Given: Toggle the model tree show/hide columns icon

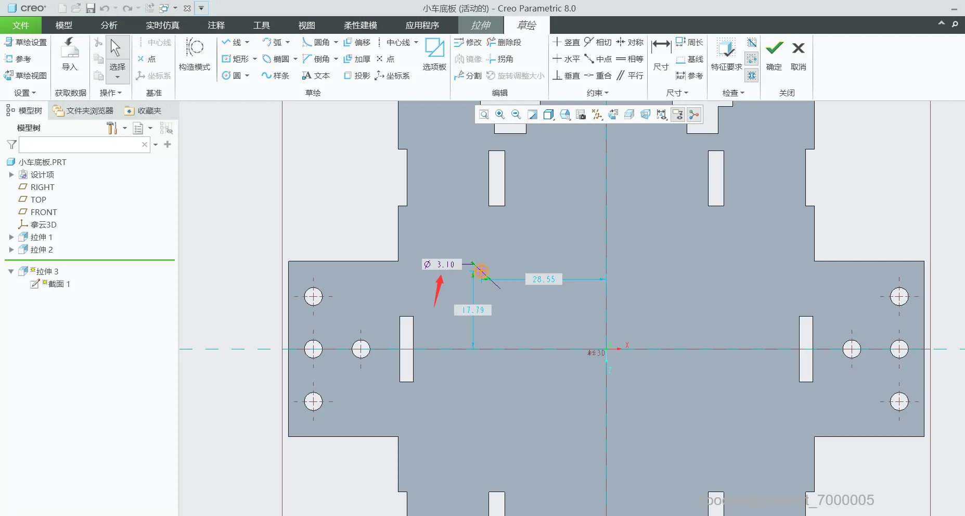Looking at the screenshot, I should click(166, 128).
